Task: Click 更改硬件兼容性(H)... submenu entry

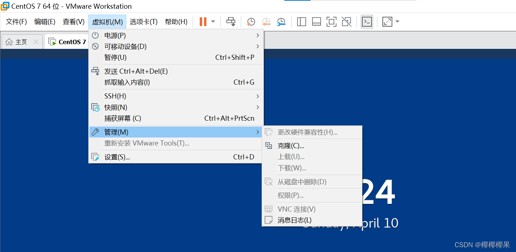Action: click(312, 132)
